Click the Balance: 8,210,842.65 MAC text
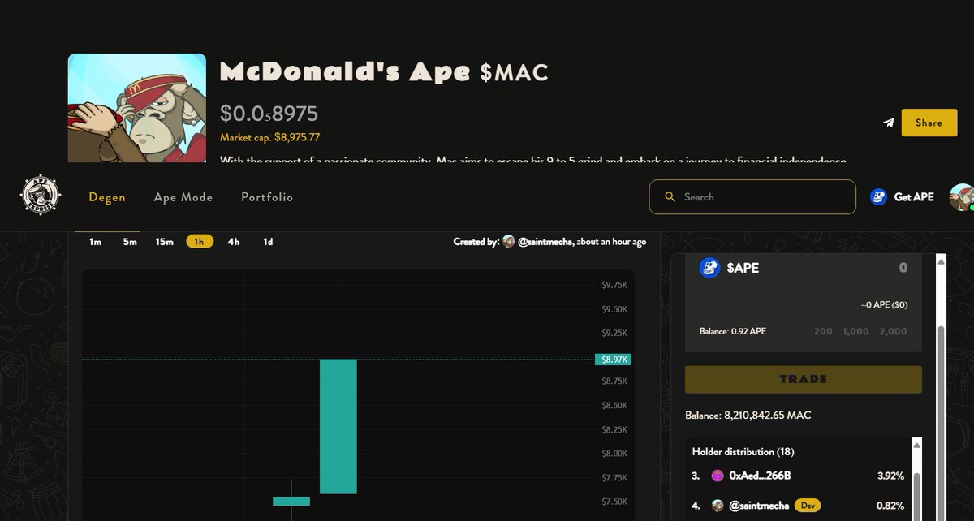Viewport: 974px width, 521px height. coord(748,415)
